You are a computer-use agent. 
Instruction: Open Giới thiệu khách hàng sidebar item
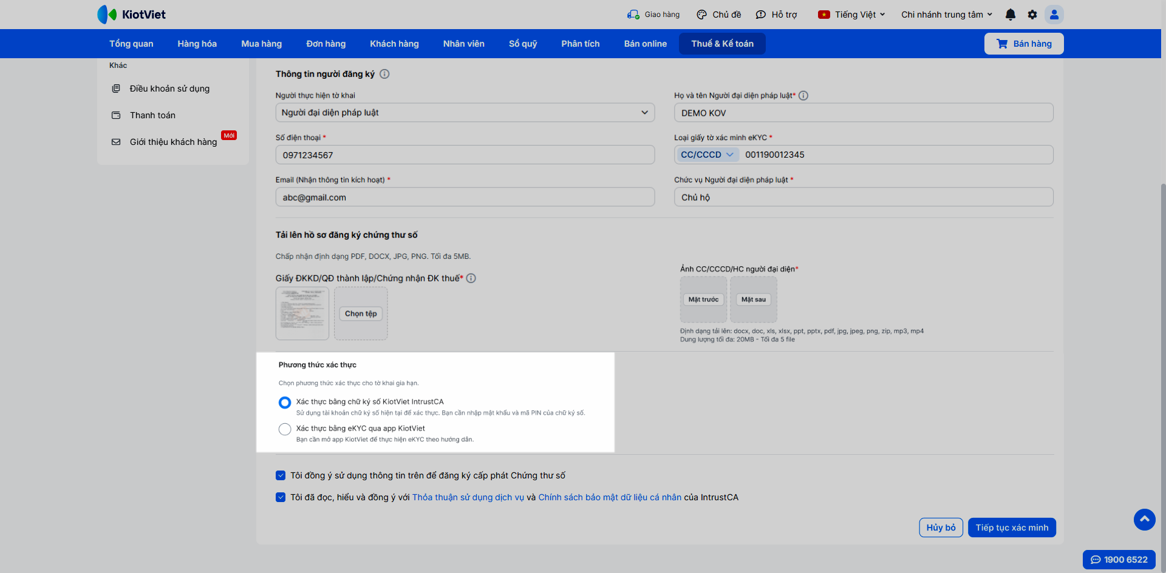tap(173, 142)
